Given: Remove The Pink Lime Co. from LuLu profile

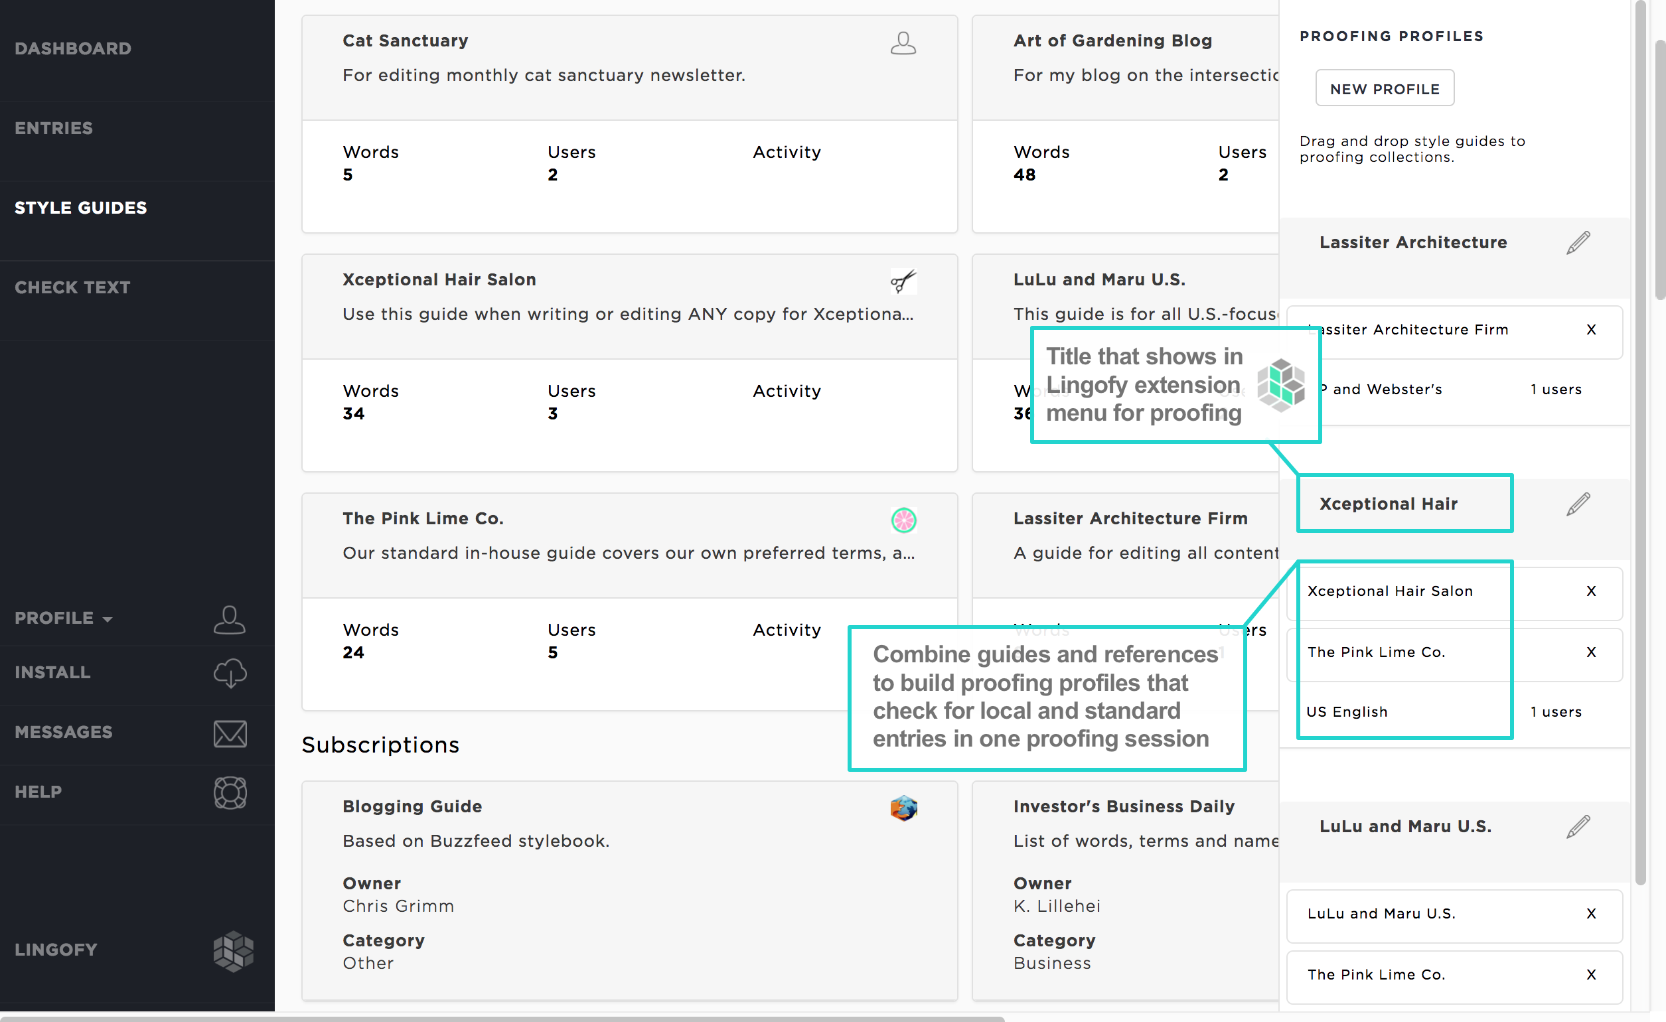Looking at the screenshot, I should tap(1590, 975).
